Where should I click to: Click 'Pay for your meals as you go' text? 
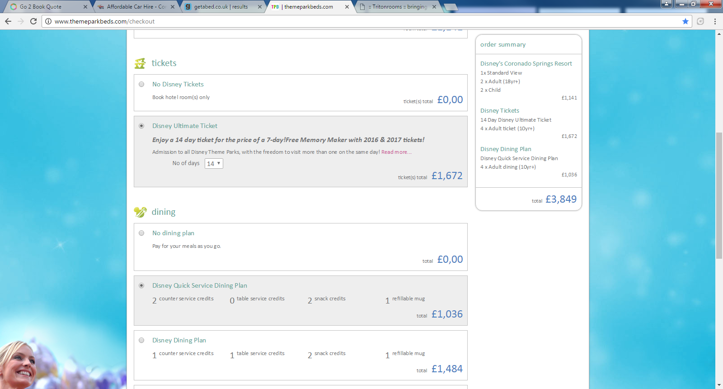tap(187, 246)
